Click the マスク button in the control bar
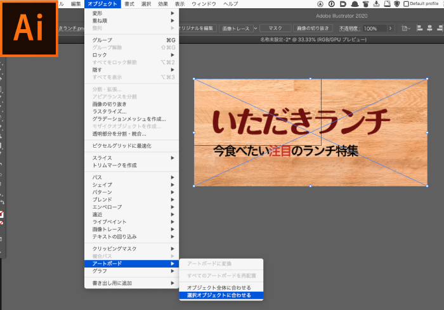 275,29
